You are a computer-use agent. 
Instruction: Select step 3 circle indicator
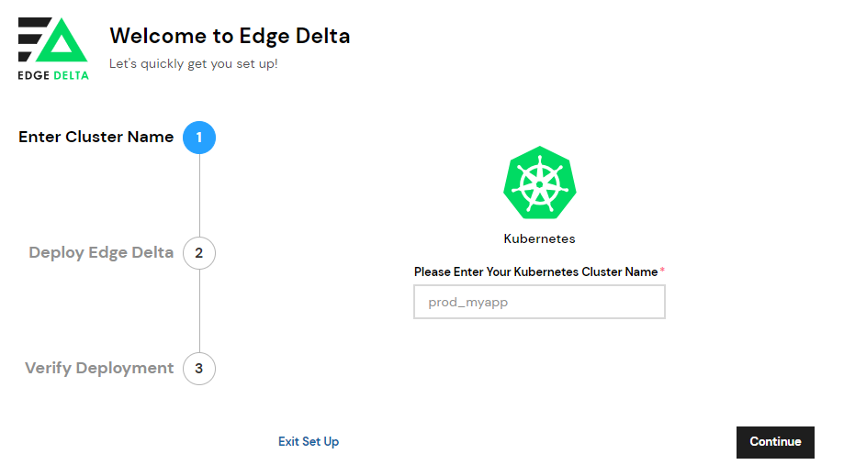coord(199,369)
